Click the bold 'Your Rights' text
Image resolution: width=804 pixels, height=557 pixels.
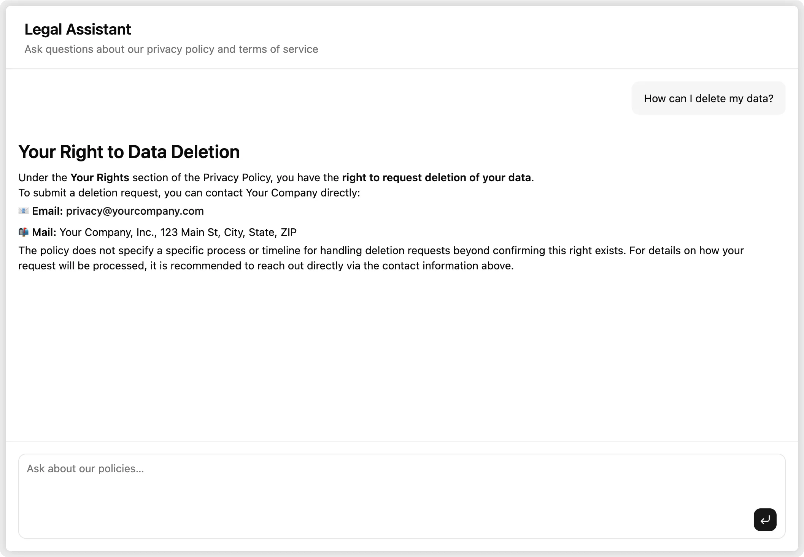[100, 177]
